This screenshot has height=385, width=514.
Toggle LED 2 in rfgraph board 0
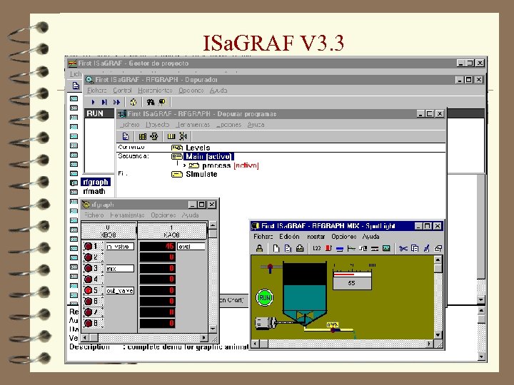click(88, 257)
